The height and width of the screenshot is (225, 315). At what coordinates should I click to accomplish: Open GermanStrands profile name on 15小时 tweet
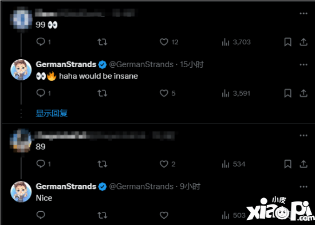(66, 64)
